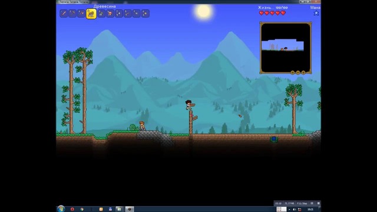Select the copper shortsword in hotbar slot 1
Screen dimensions: 377x212
point(64,14)
